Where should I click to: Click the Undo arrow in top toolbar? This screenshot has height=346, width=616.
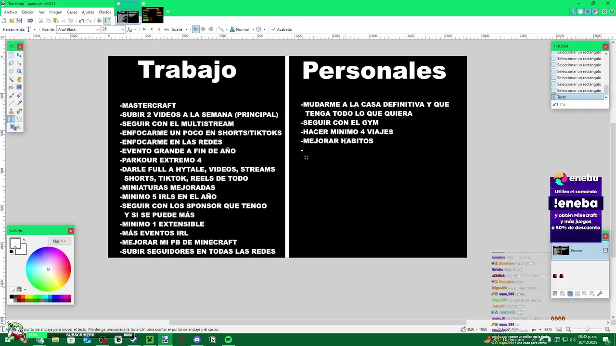tap(81, 21)
